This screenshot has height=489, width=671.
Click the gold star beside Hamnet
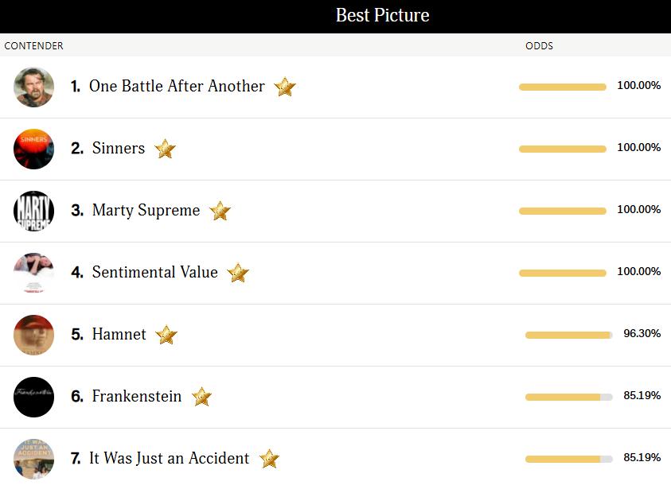coord(166,335)
